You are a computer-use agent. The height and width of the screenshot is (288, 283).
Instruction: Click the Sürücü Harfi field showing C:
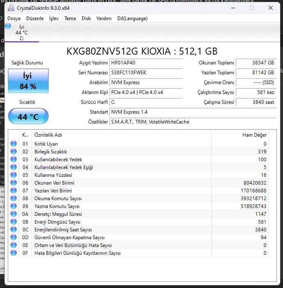[146, 102]
